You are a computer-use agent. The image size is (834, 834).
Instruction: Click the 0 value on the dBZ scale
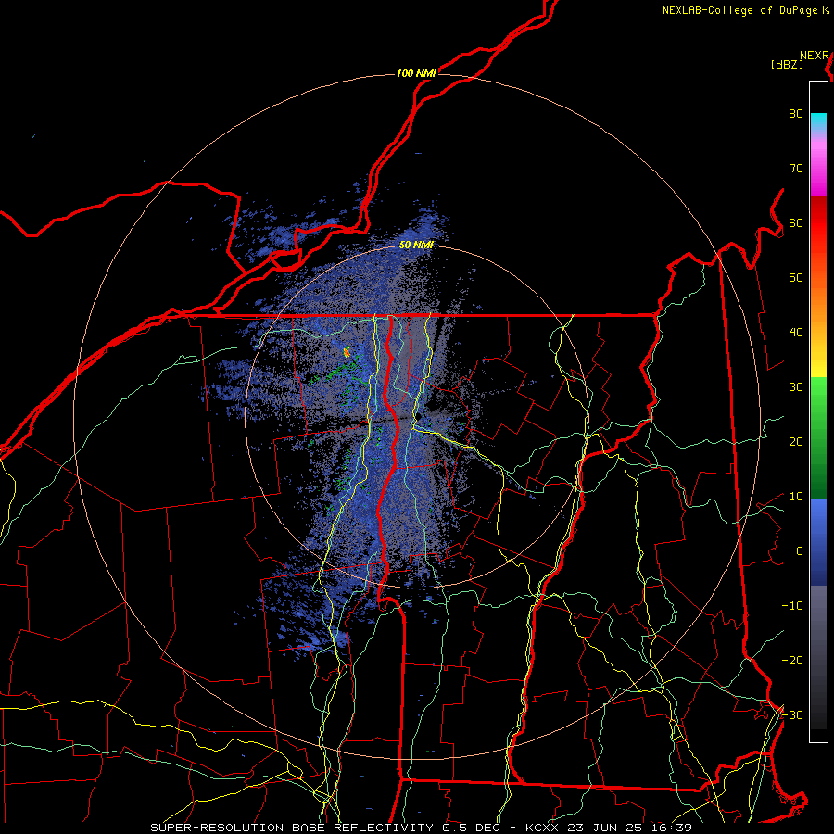[x=800, y=551]
